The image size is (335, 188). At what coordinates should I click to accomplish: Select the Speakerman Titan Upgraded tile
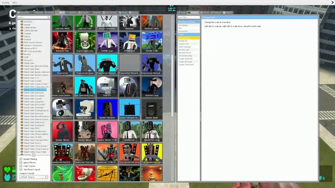coord(85,153)
